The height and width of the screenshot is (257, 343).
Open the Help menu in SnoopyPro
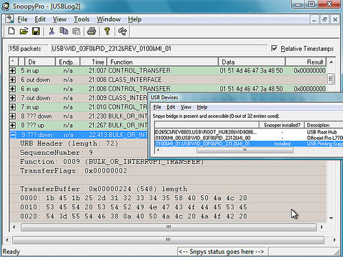(134, 19)
